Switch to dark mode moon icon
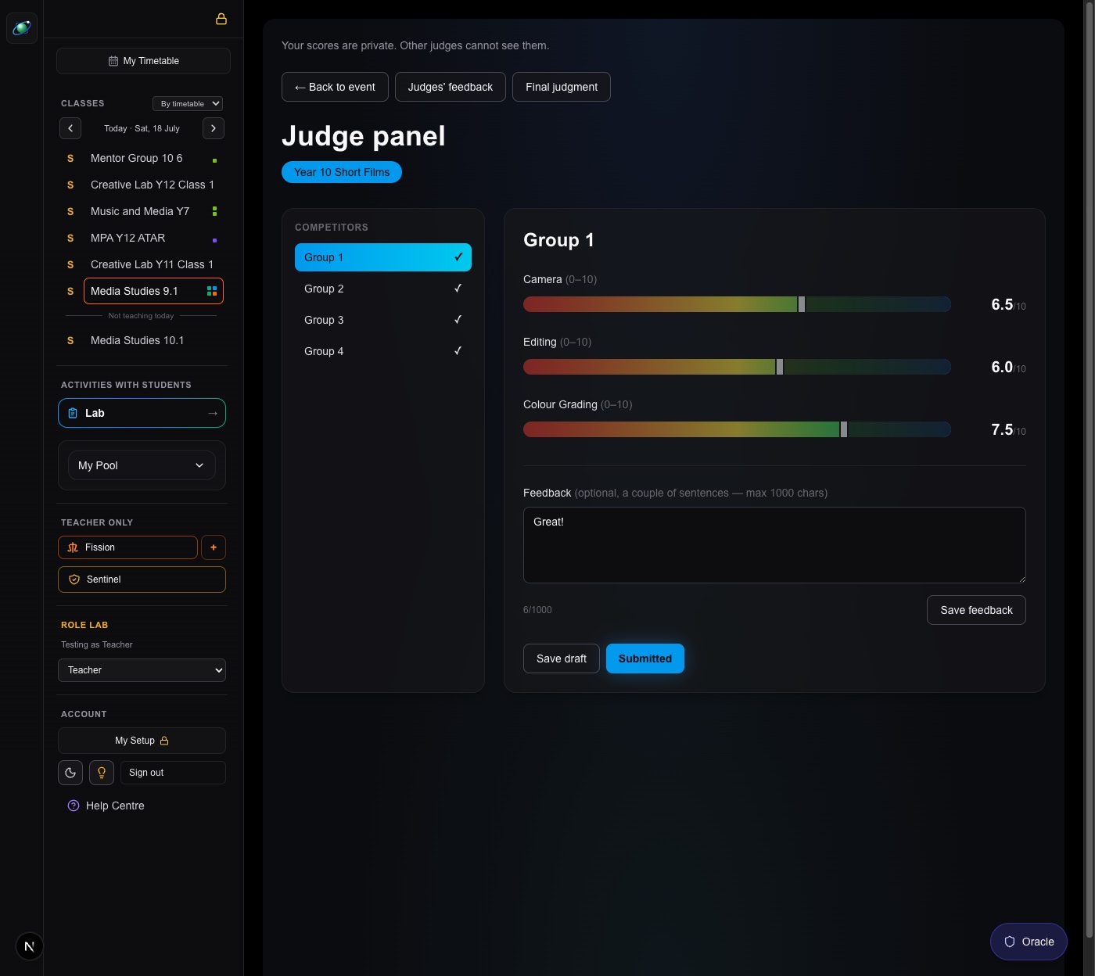Viewport: 1095px width, 976px height. point(70,773)
